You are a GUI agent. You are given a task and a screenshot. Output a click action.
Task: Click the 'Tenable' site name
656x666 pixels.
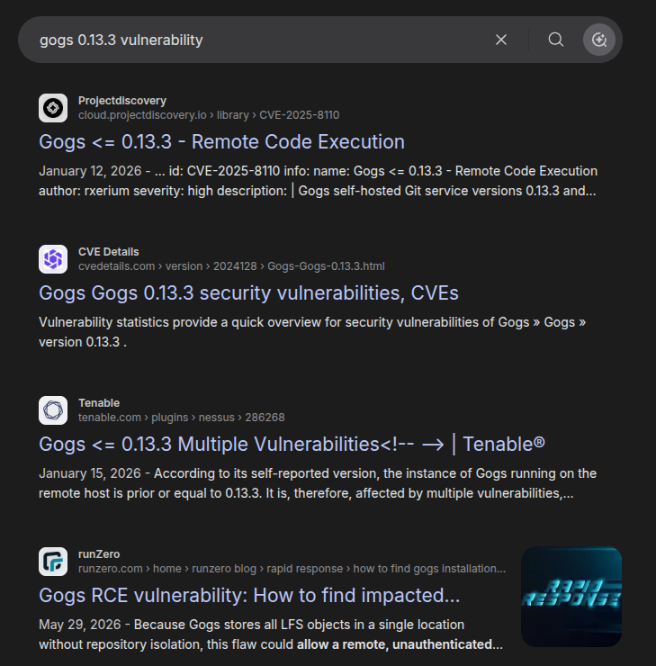point(99,403)
